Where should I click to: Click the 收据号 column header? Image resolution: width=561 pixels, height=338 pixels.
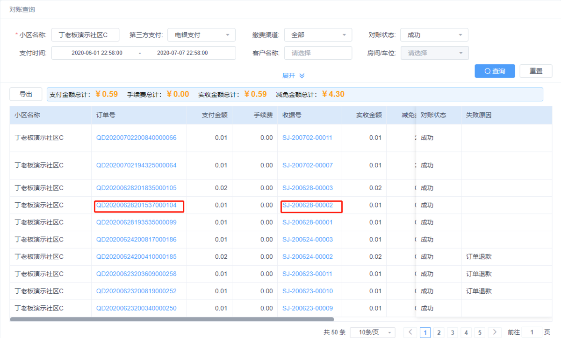click(x=309, y=115)
